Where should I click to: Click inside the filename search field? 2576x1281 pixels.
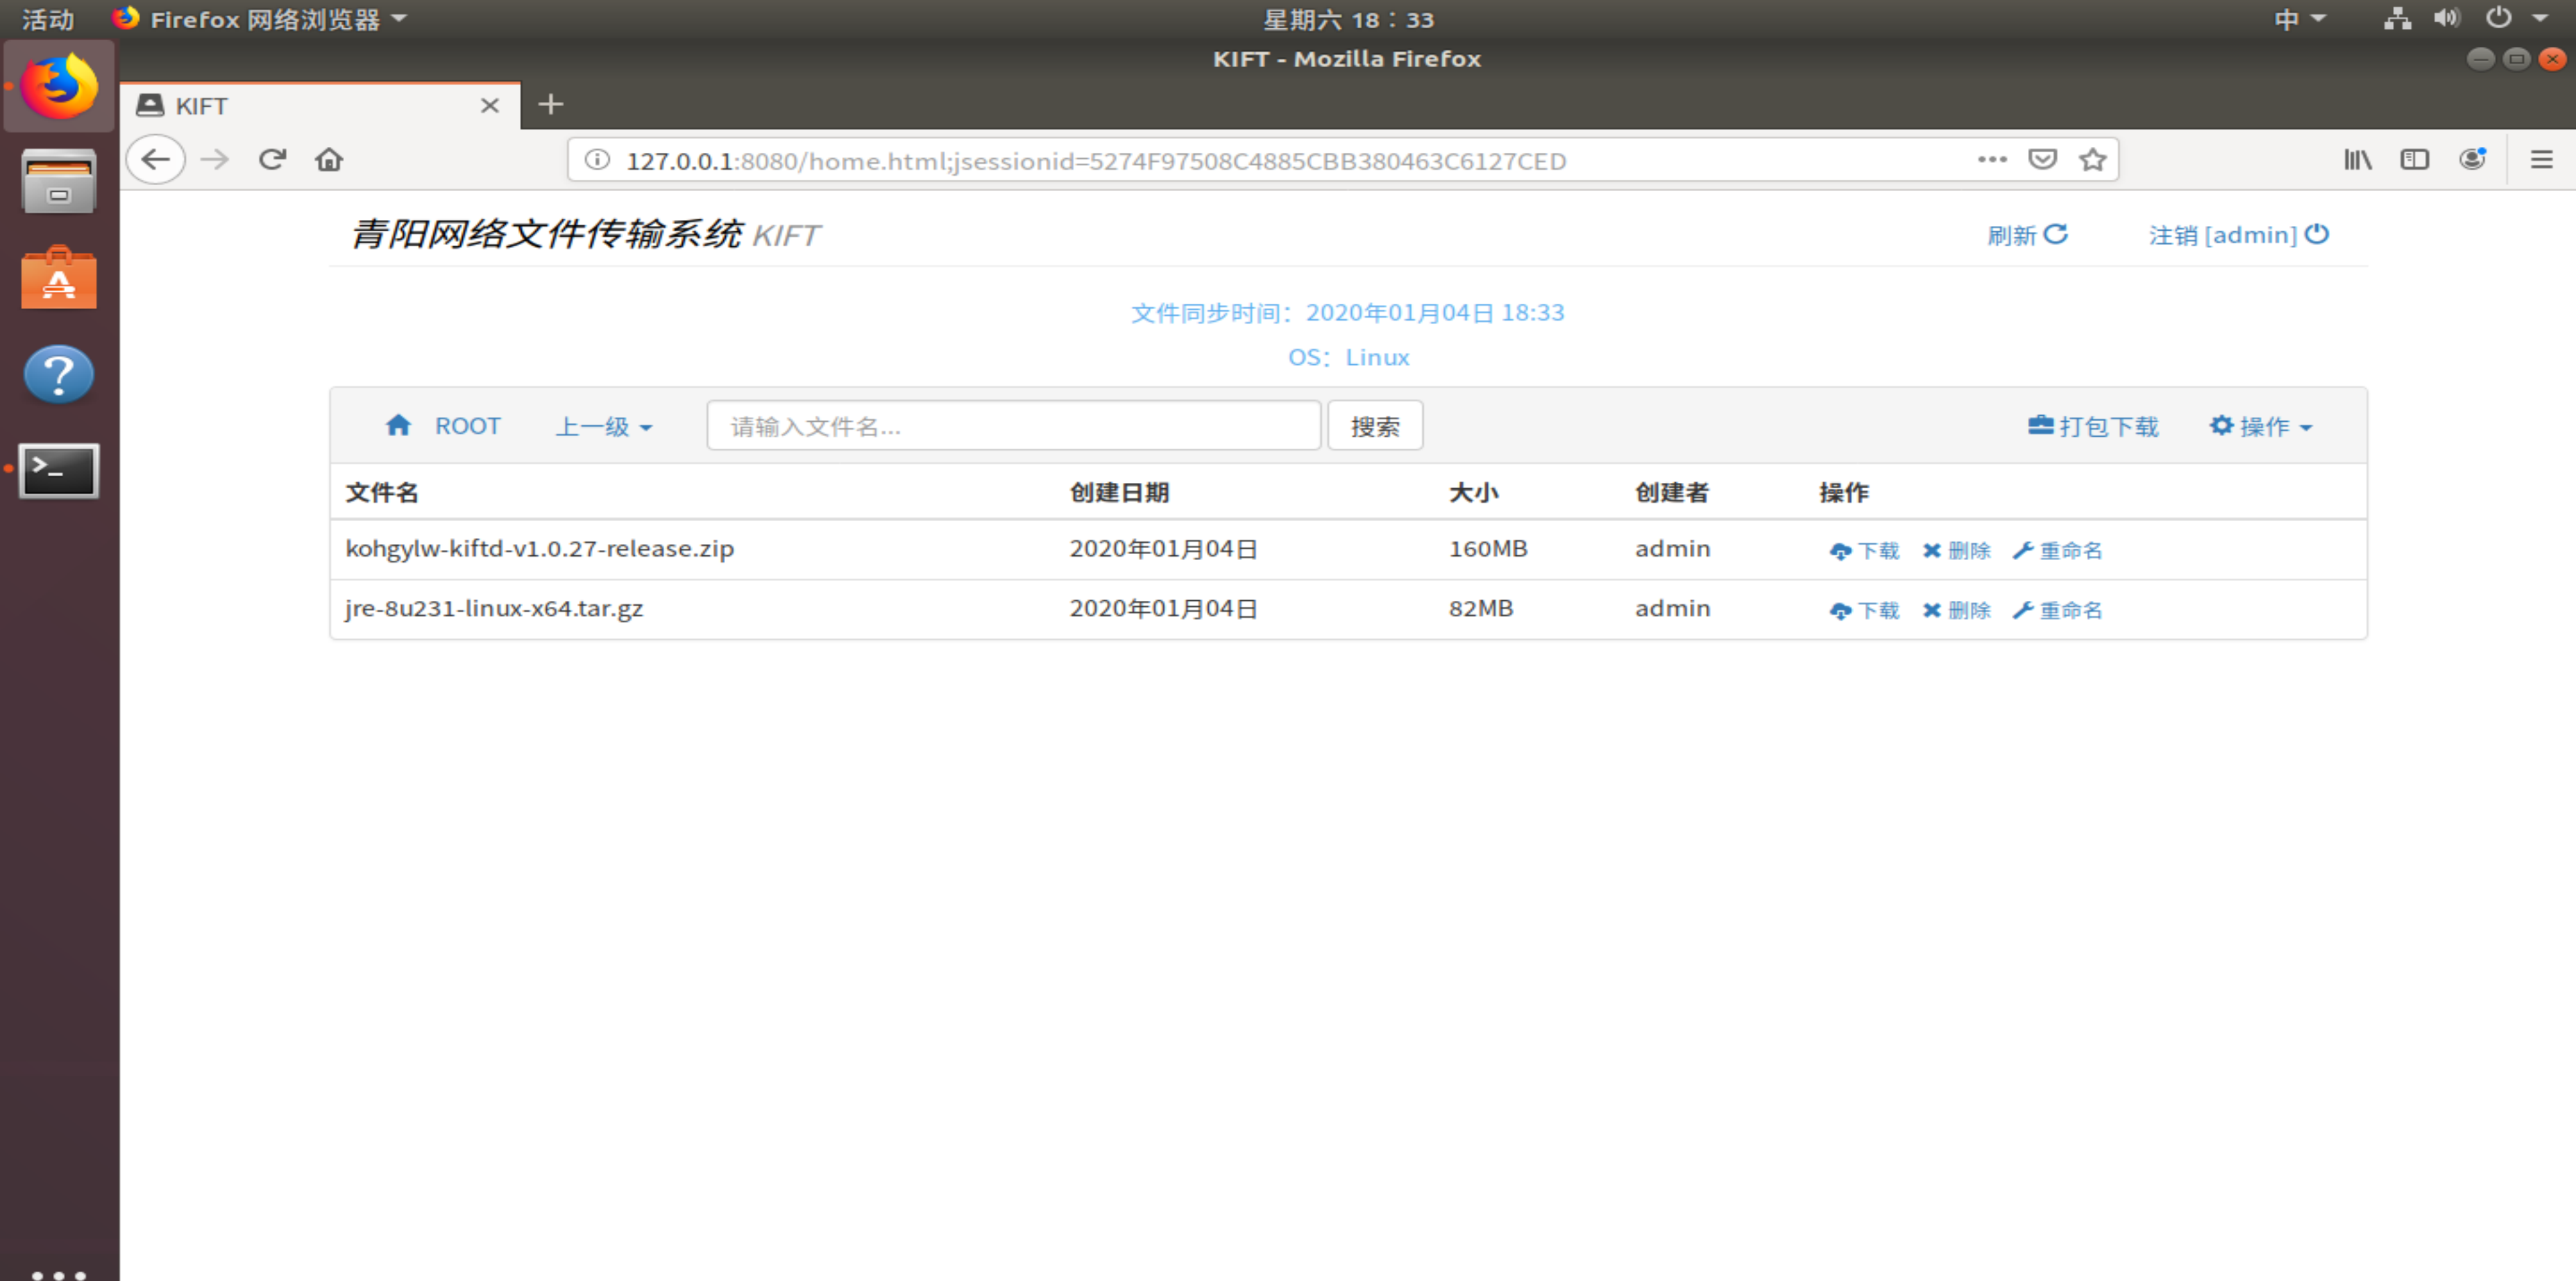pyautogui.click(x=1013, y=425)
